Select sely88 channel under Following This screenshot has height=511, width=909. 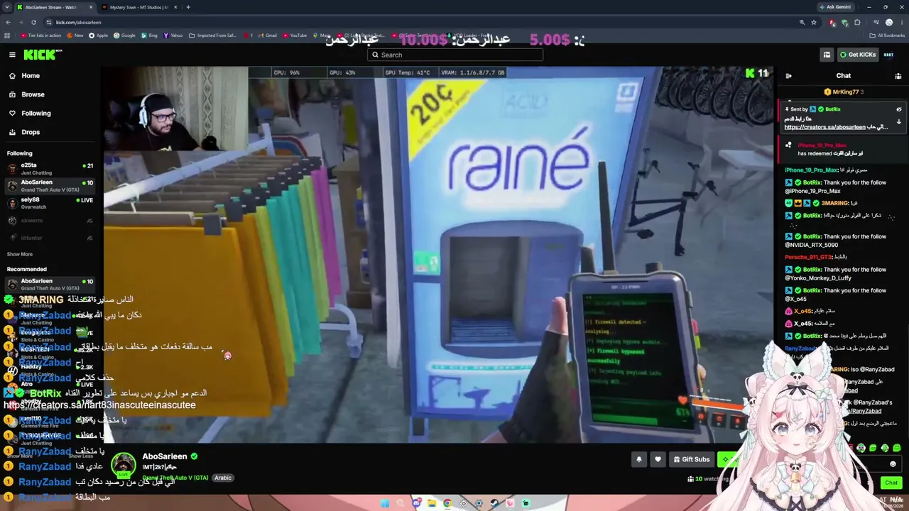[50, 203]
